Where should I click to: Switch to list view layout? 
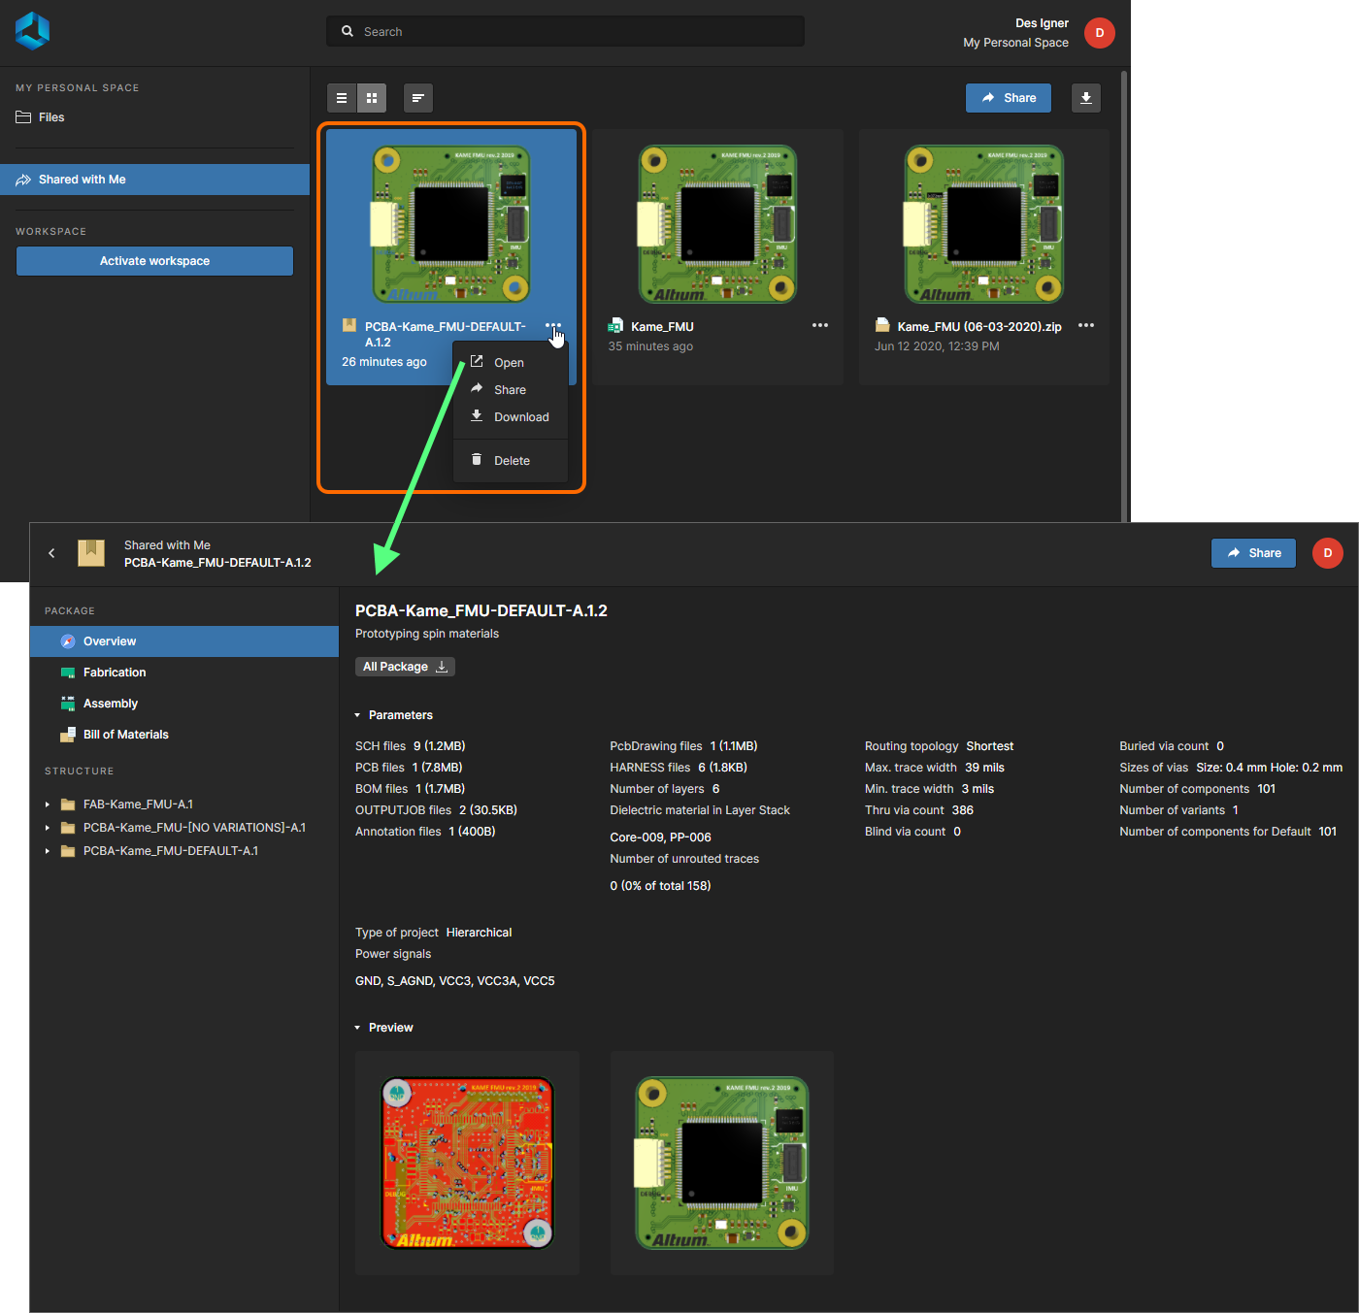[x=341, y=98]
